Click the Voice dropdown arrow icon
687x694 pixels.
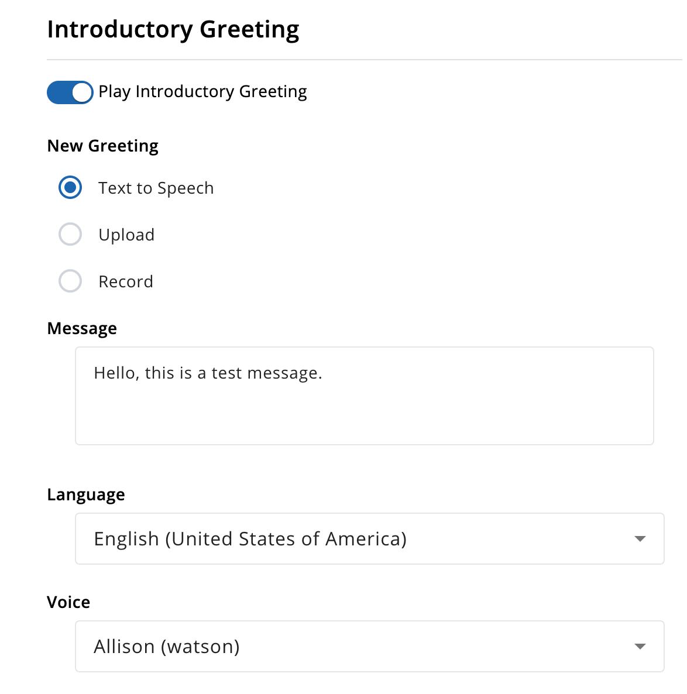tap(640, 647)
